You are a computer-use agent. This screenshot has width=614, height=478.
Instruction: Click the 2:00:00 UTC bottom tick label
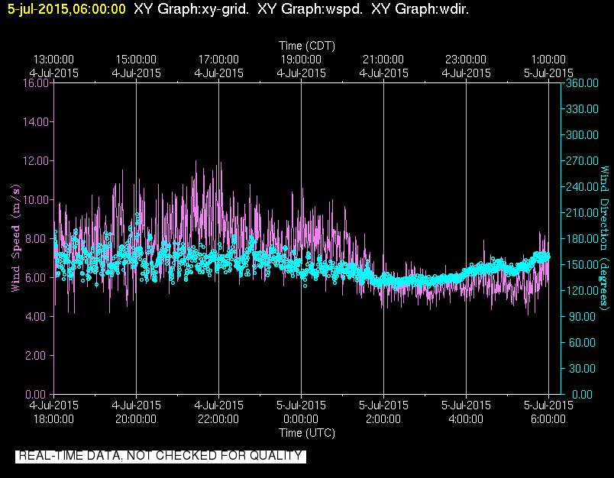tap(383, 419)
